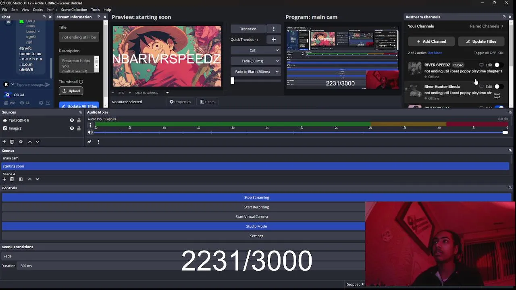This screenshot has height=290, width=516.
Task: Move source up in Sources panel
Action: point(30,142)
